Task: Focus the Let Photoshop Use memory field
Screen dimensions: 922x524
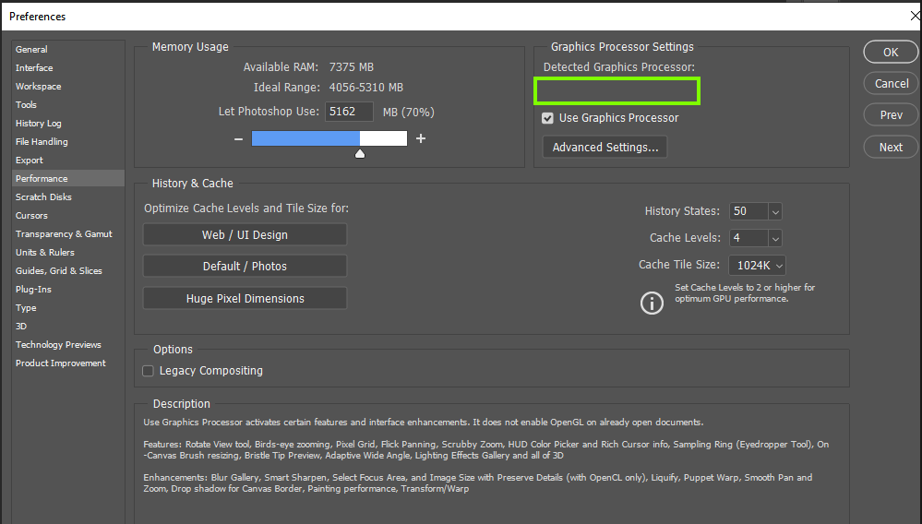Action: click(x=349, y=112)
